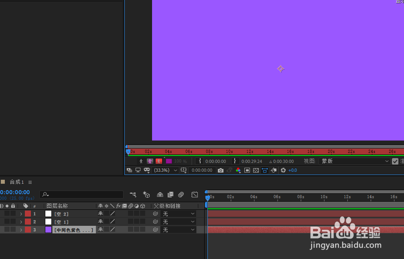Click the fx switch column header
404x259 pixels.
118,206
